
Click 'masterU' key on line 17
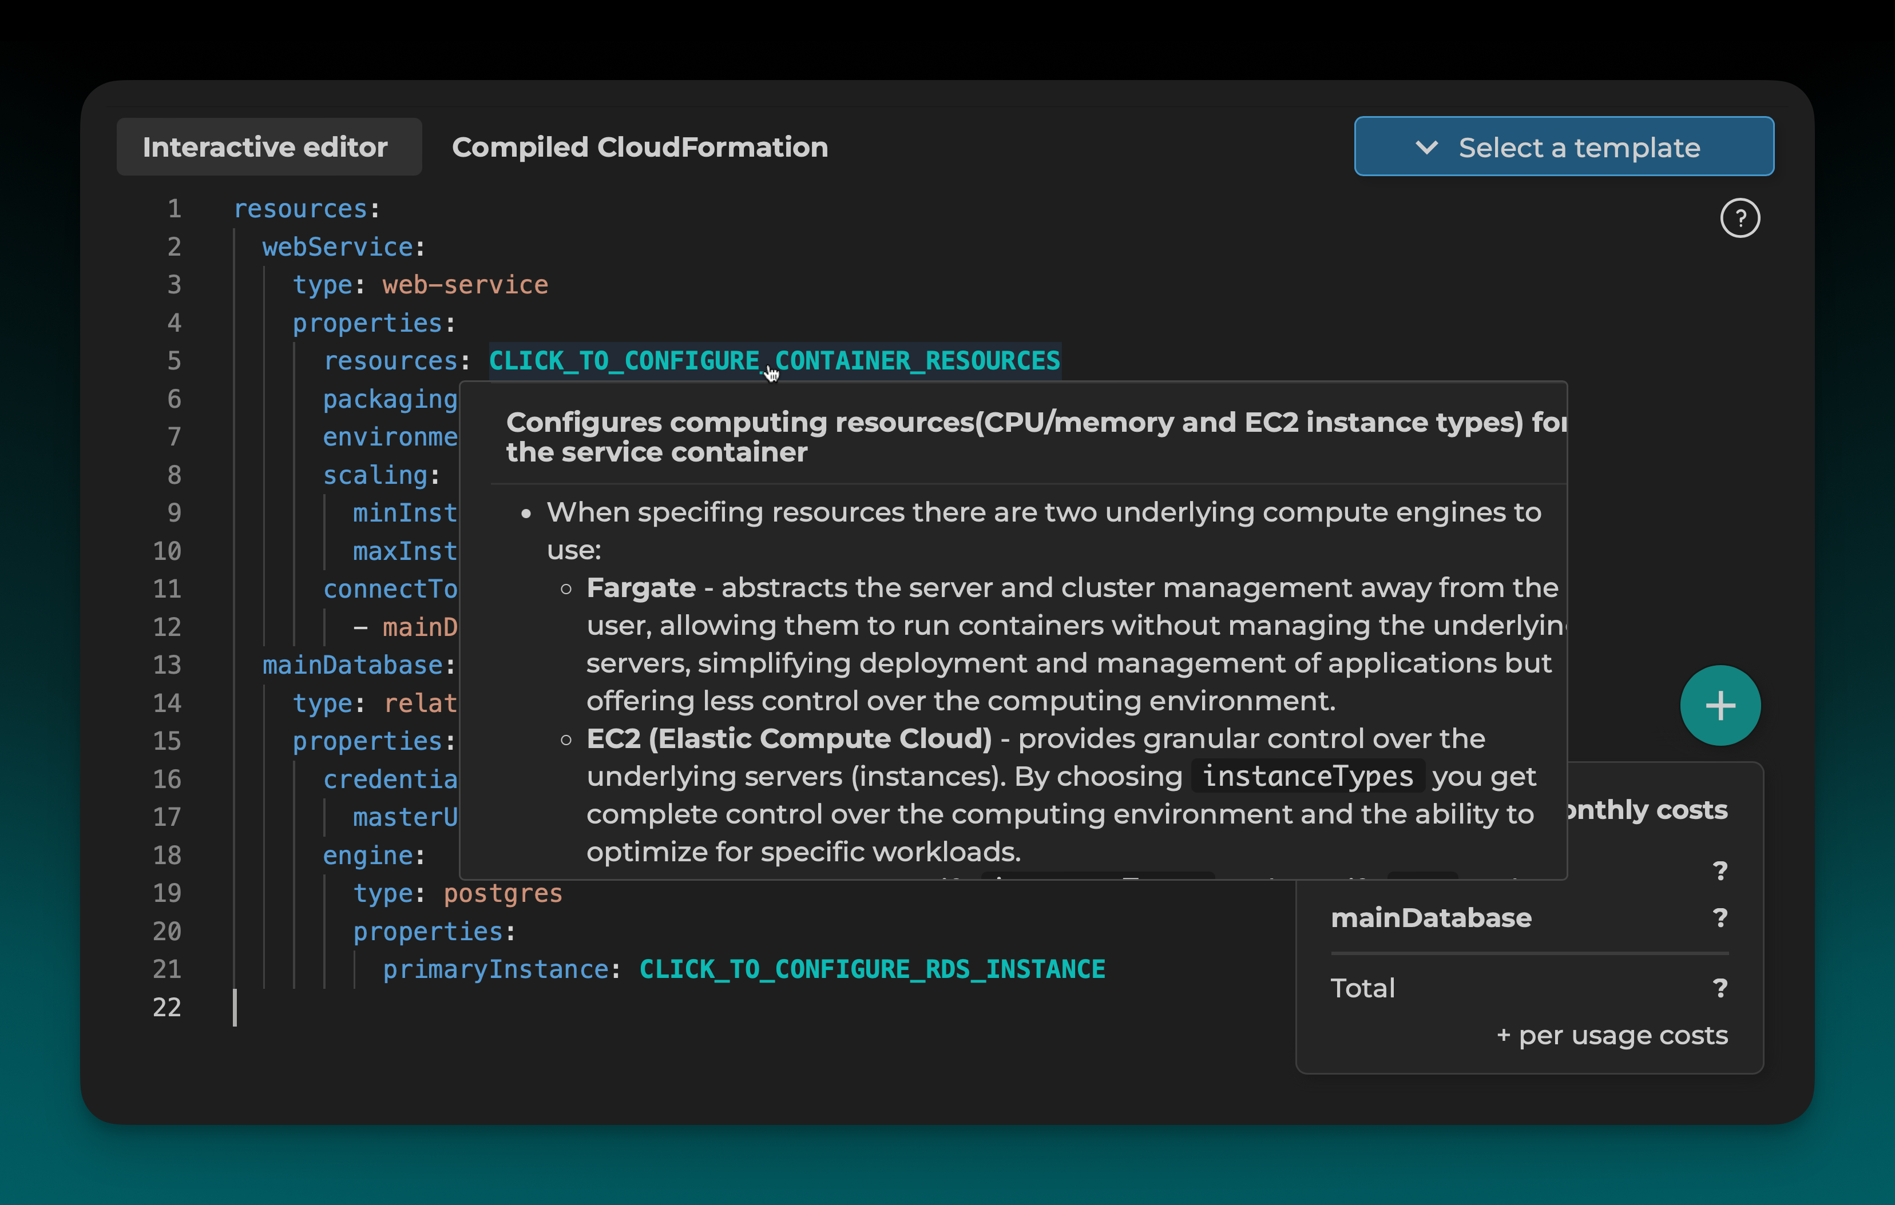click(405, 818)
